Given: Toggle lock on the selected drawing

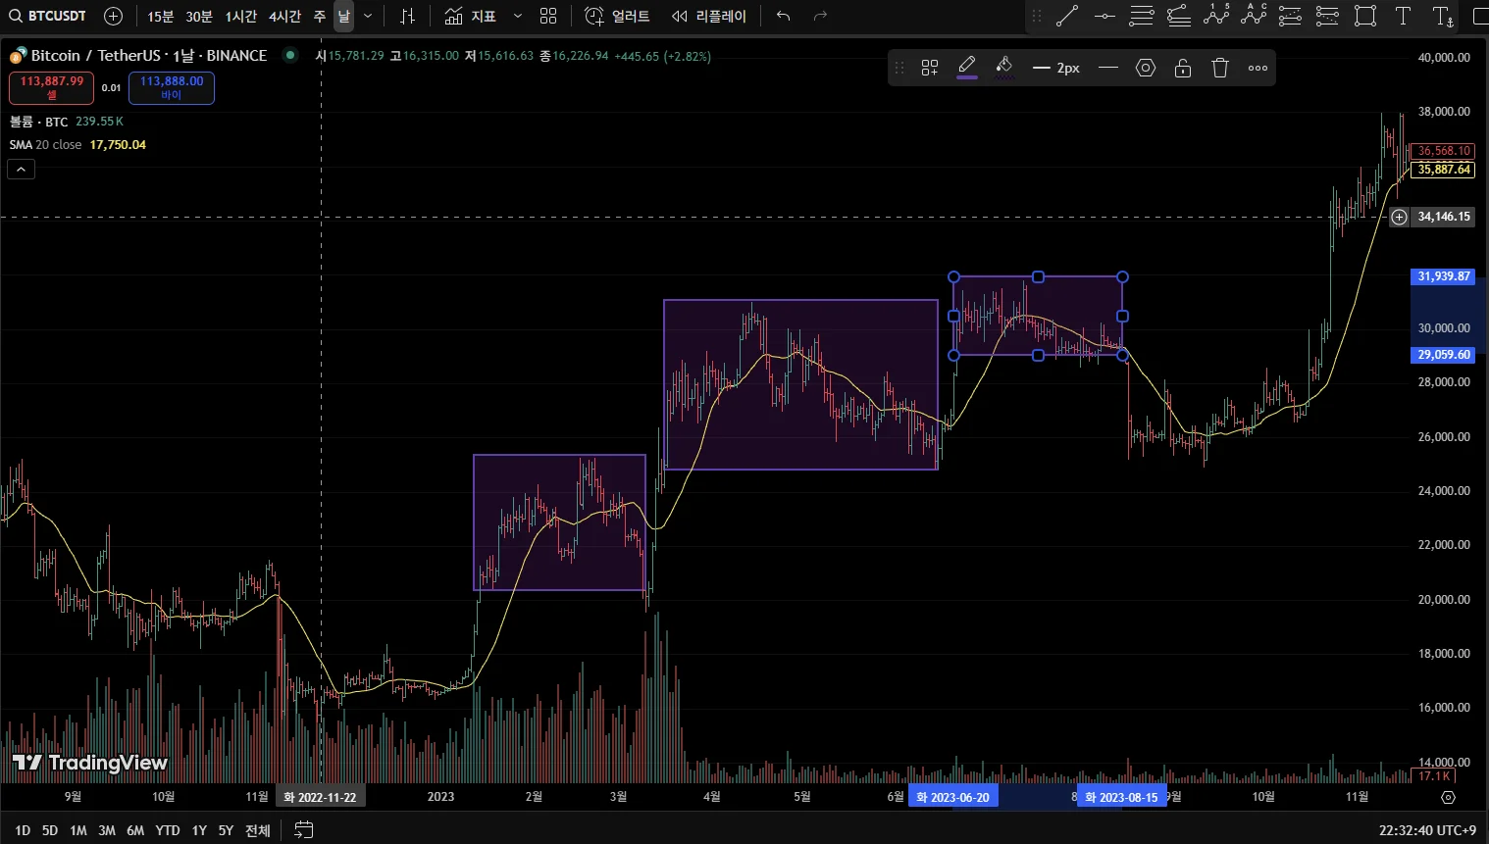Looking at the screenshot, I should coord(1183,68).
